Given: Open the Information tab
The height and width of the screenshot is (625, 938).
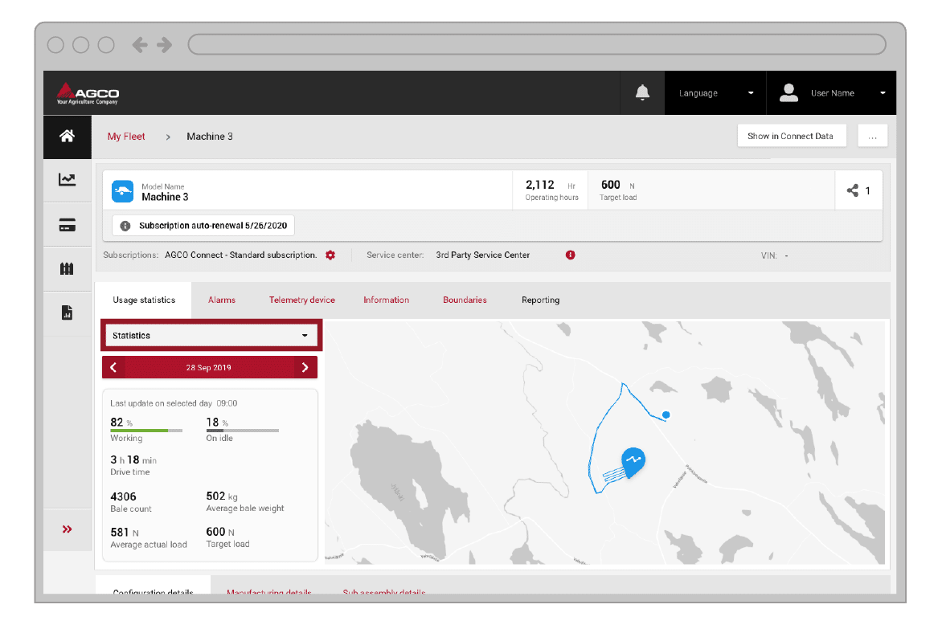Looking at the screenshot, I should [387, 300].
